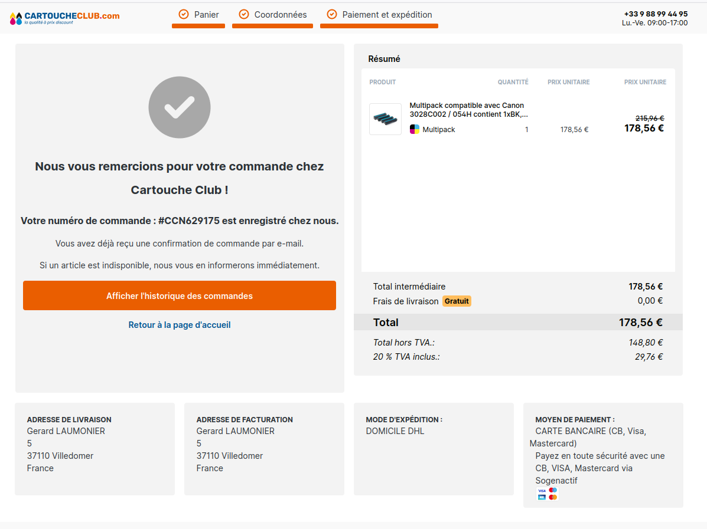
Task: Click the phone number +33 9 88 99 44 95
Action: (656, 14)
